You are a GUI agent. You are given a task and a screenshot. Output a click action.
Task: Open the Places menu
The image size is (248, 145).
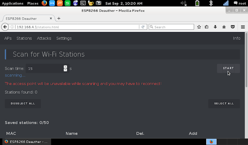click(x=33, y=3)
